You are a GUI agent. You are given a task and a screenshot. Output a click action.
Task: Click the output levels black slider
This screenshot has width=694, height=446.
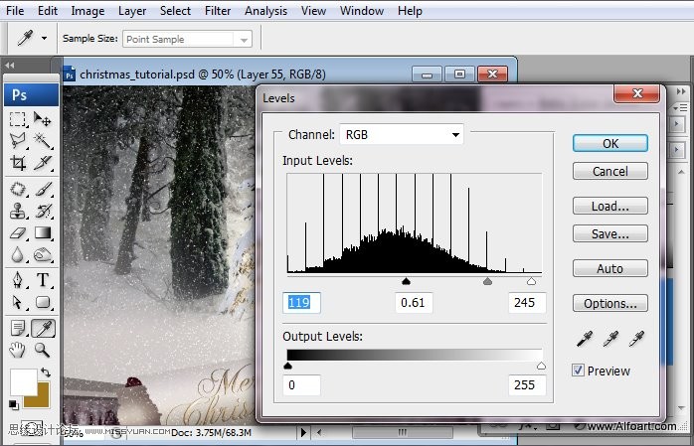coord(287,366)
